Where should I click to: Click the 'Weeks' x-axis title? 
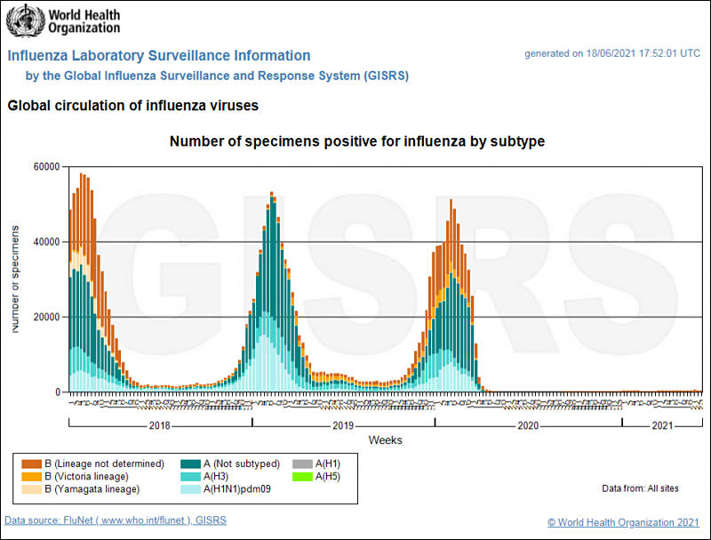[386, 440]
